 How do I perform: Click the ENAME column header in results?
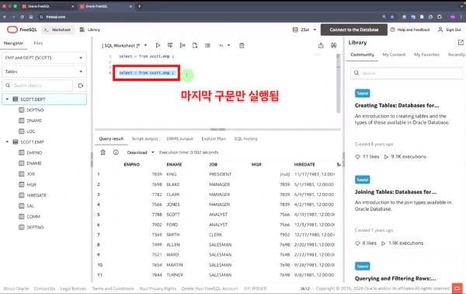click(174, 164)
